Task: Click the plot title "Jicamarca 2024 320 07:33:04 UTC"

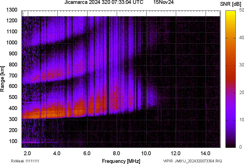Action: point(104,3)
